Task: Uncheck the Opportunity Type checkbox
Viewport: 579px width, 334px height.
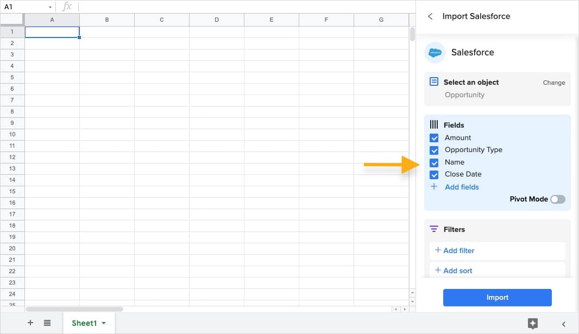Action: tap(434, 150)
